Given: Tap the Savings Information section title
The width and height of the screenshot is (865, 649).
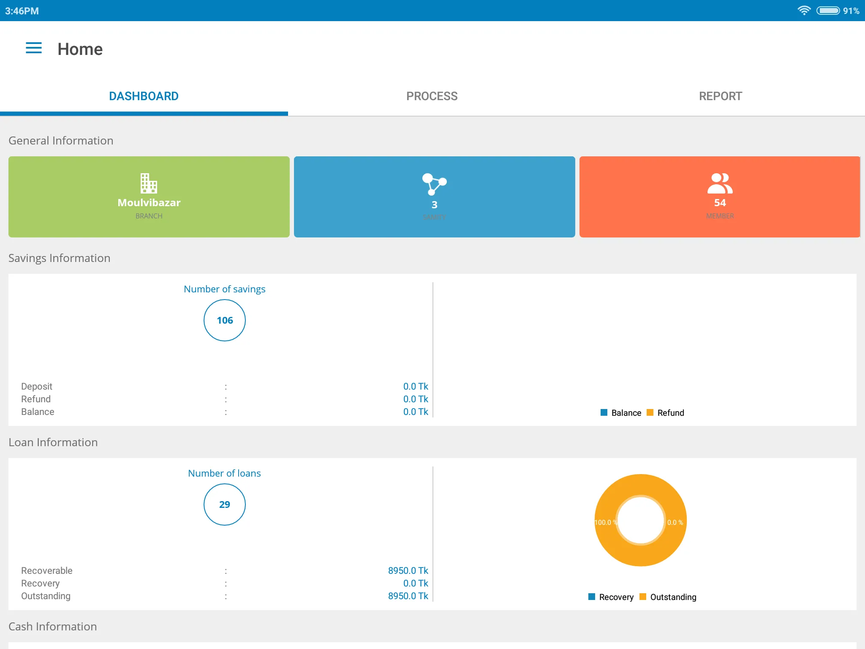Looking at the screenshot, I should tap(60, 258).
